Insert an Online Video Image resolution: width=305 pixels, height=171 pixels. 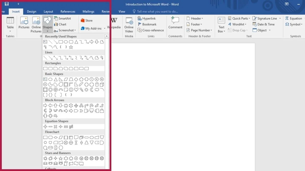[129, 24]
